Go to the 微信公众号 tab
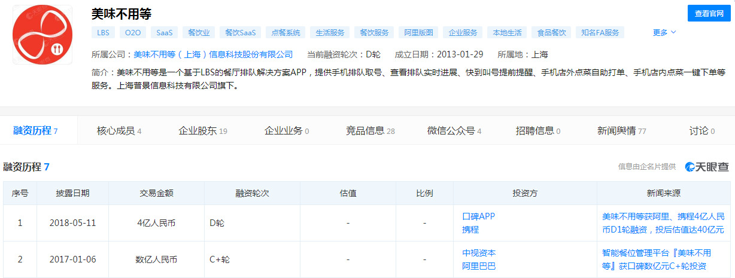Viewport: 735px width, 278px height. pos(454,130)
